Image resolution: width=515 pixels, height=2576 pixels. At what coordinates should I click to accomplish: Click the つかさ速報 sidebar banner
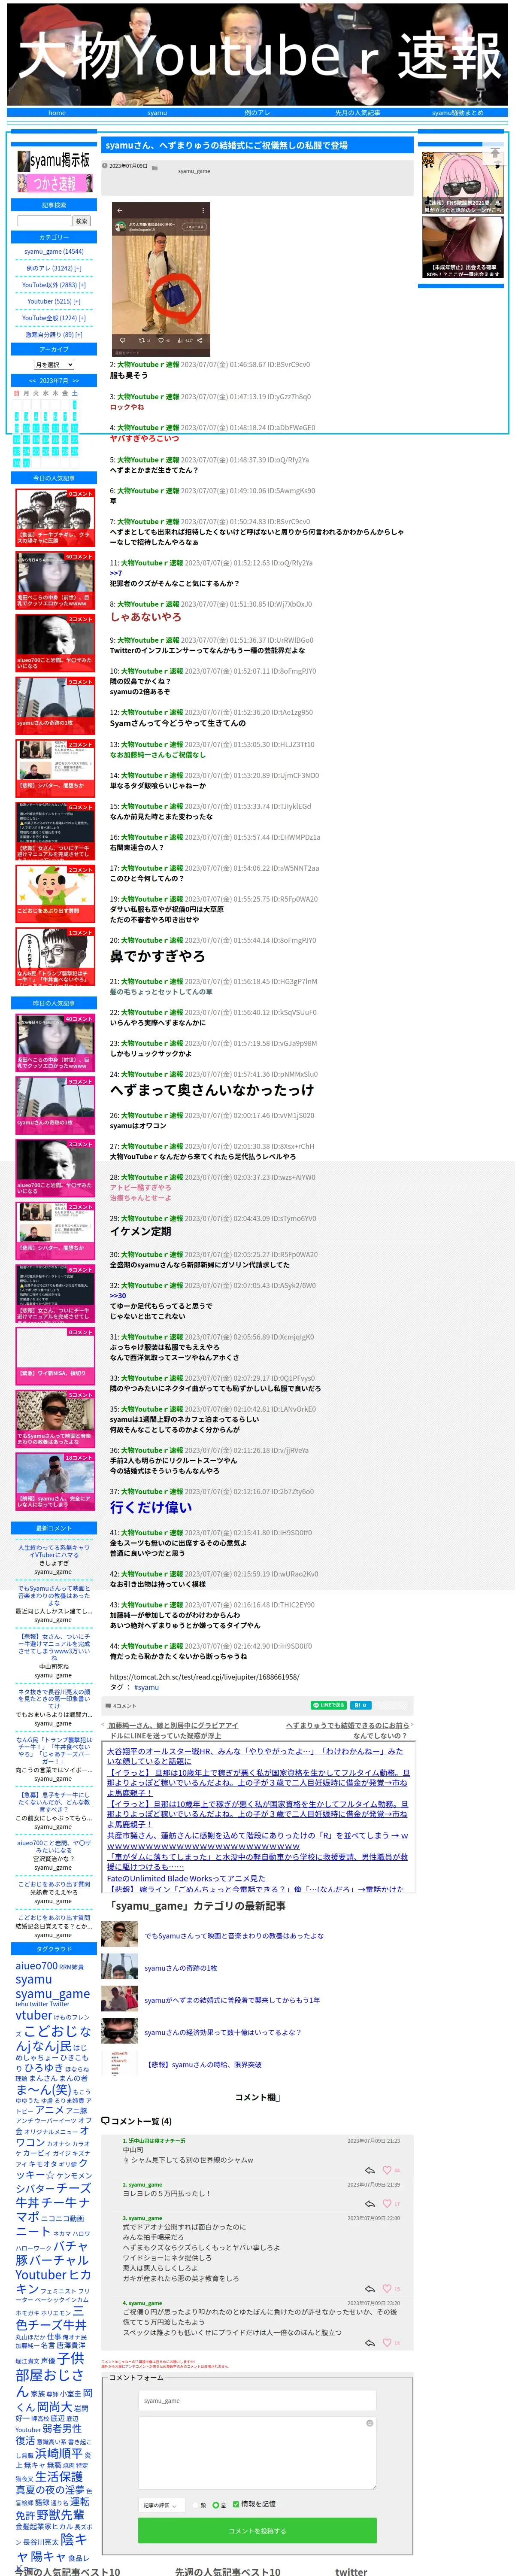54,183
